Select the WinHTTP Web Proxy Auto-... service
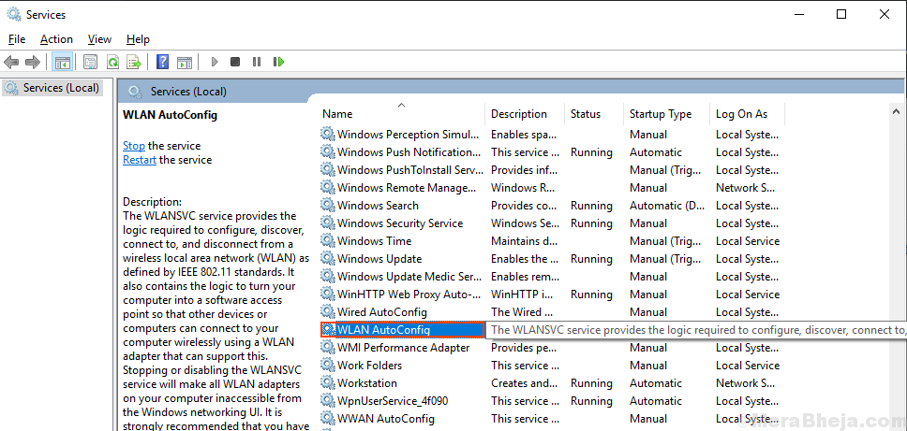Viewport: 907px width, 431px height. tap(409, 295)
